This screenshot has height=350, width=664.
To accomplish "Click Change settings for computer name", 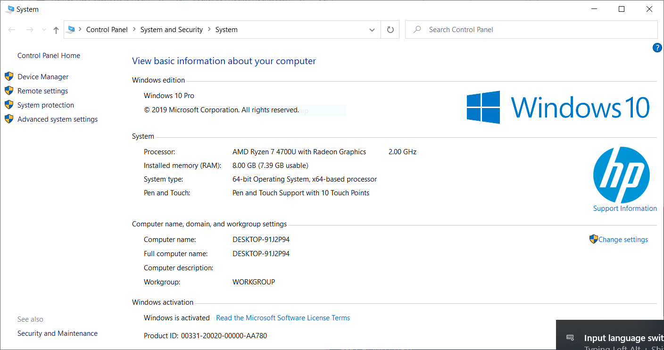I will 623,239.
